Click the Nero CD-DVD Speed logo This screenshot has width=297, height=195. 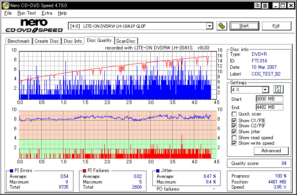point(34,26)
